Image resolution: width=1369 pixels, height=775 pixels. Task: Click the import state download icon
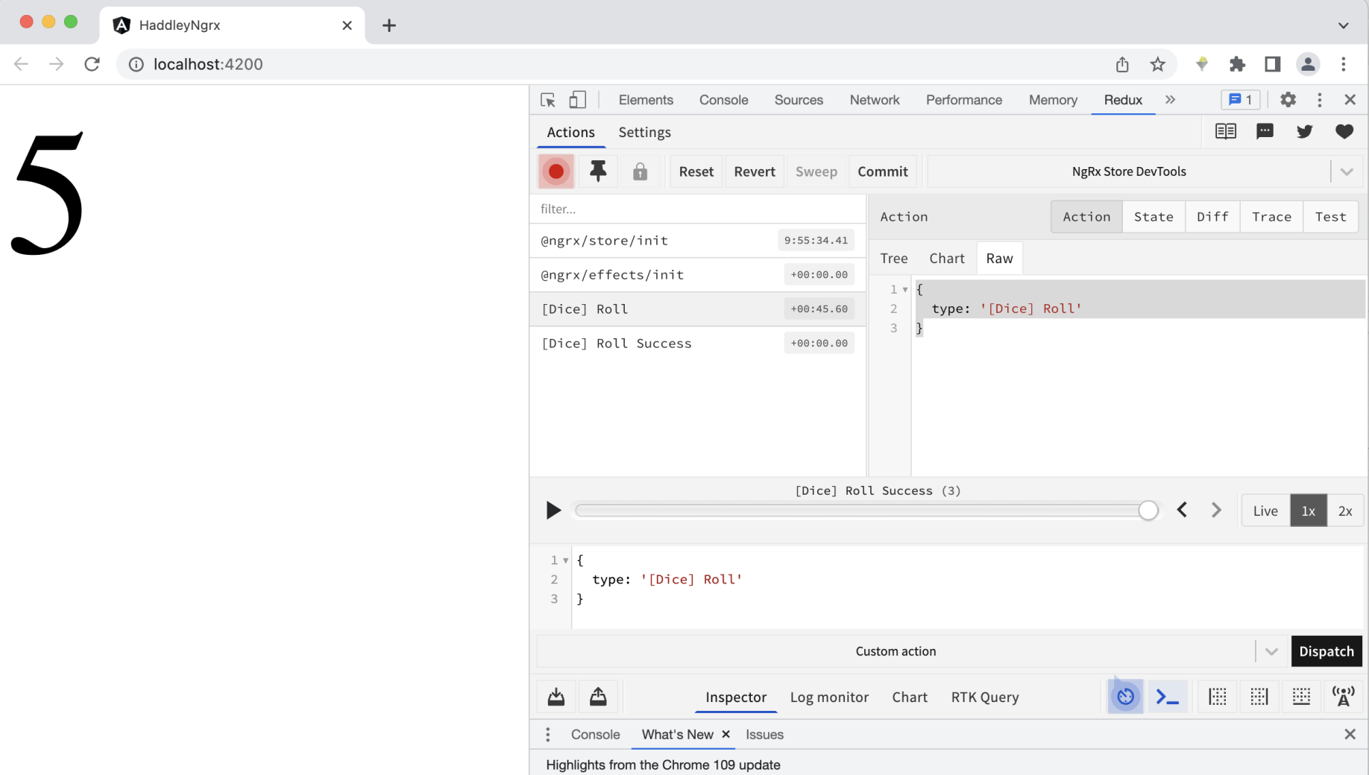click(x=556, y=697)
